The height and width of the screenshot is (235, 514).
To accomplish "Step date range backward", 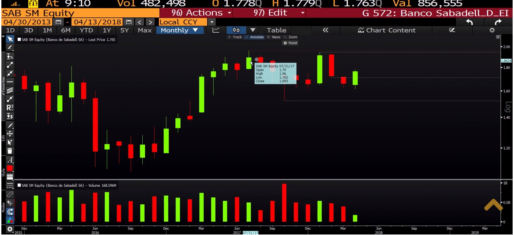I will click(x=140, y=22).
